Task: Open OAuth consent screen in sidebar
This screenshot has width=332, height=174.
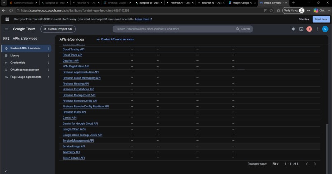Action: coord(25,70)
